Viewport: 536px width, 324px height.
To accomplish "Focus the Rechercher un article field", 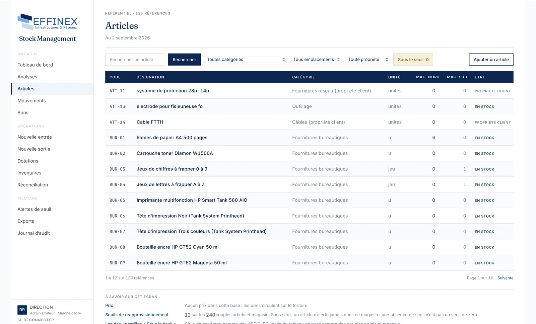I will pyautogui.click(x=135, y=60).
